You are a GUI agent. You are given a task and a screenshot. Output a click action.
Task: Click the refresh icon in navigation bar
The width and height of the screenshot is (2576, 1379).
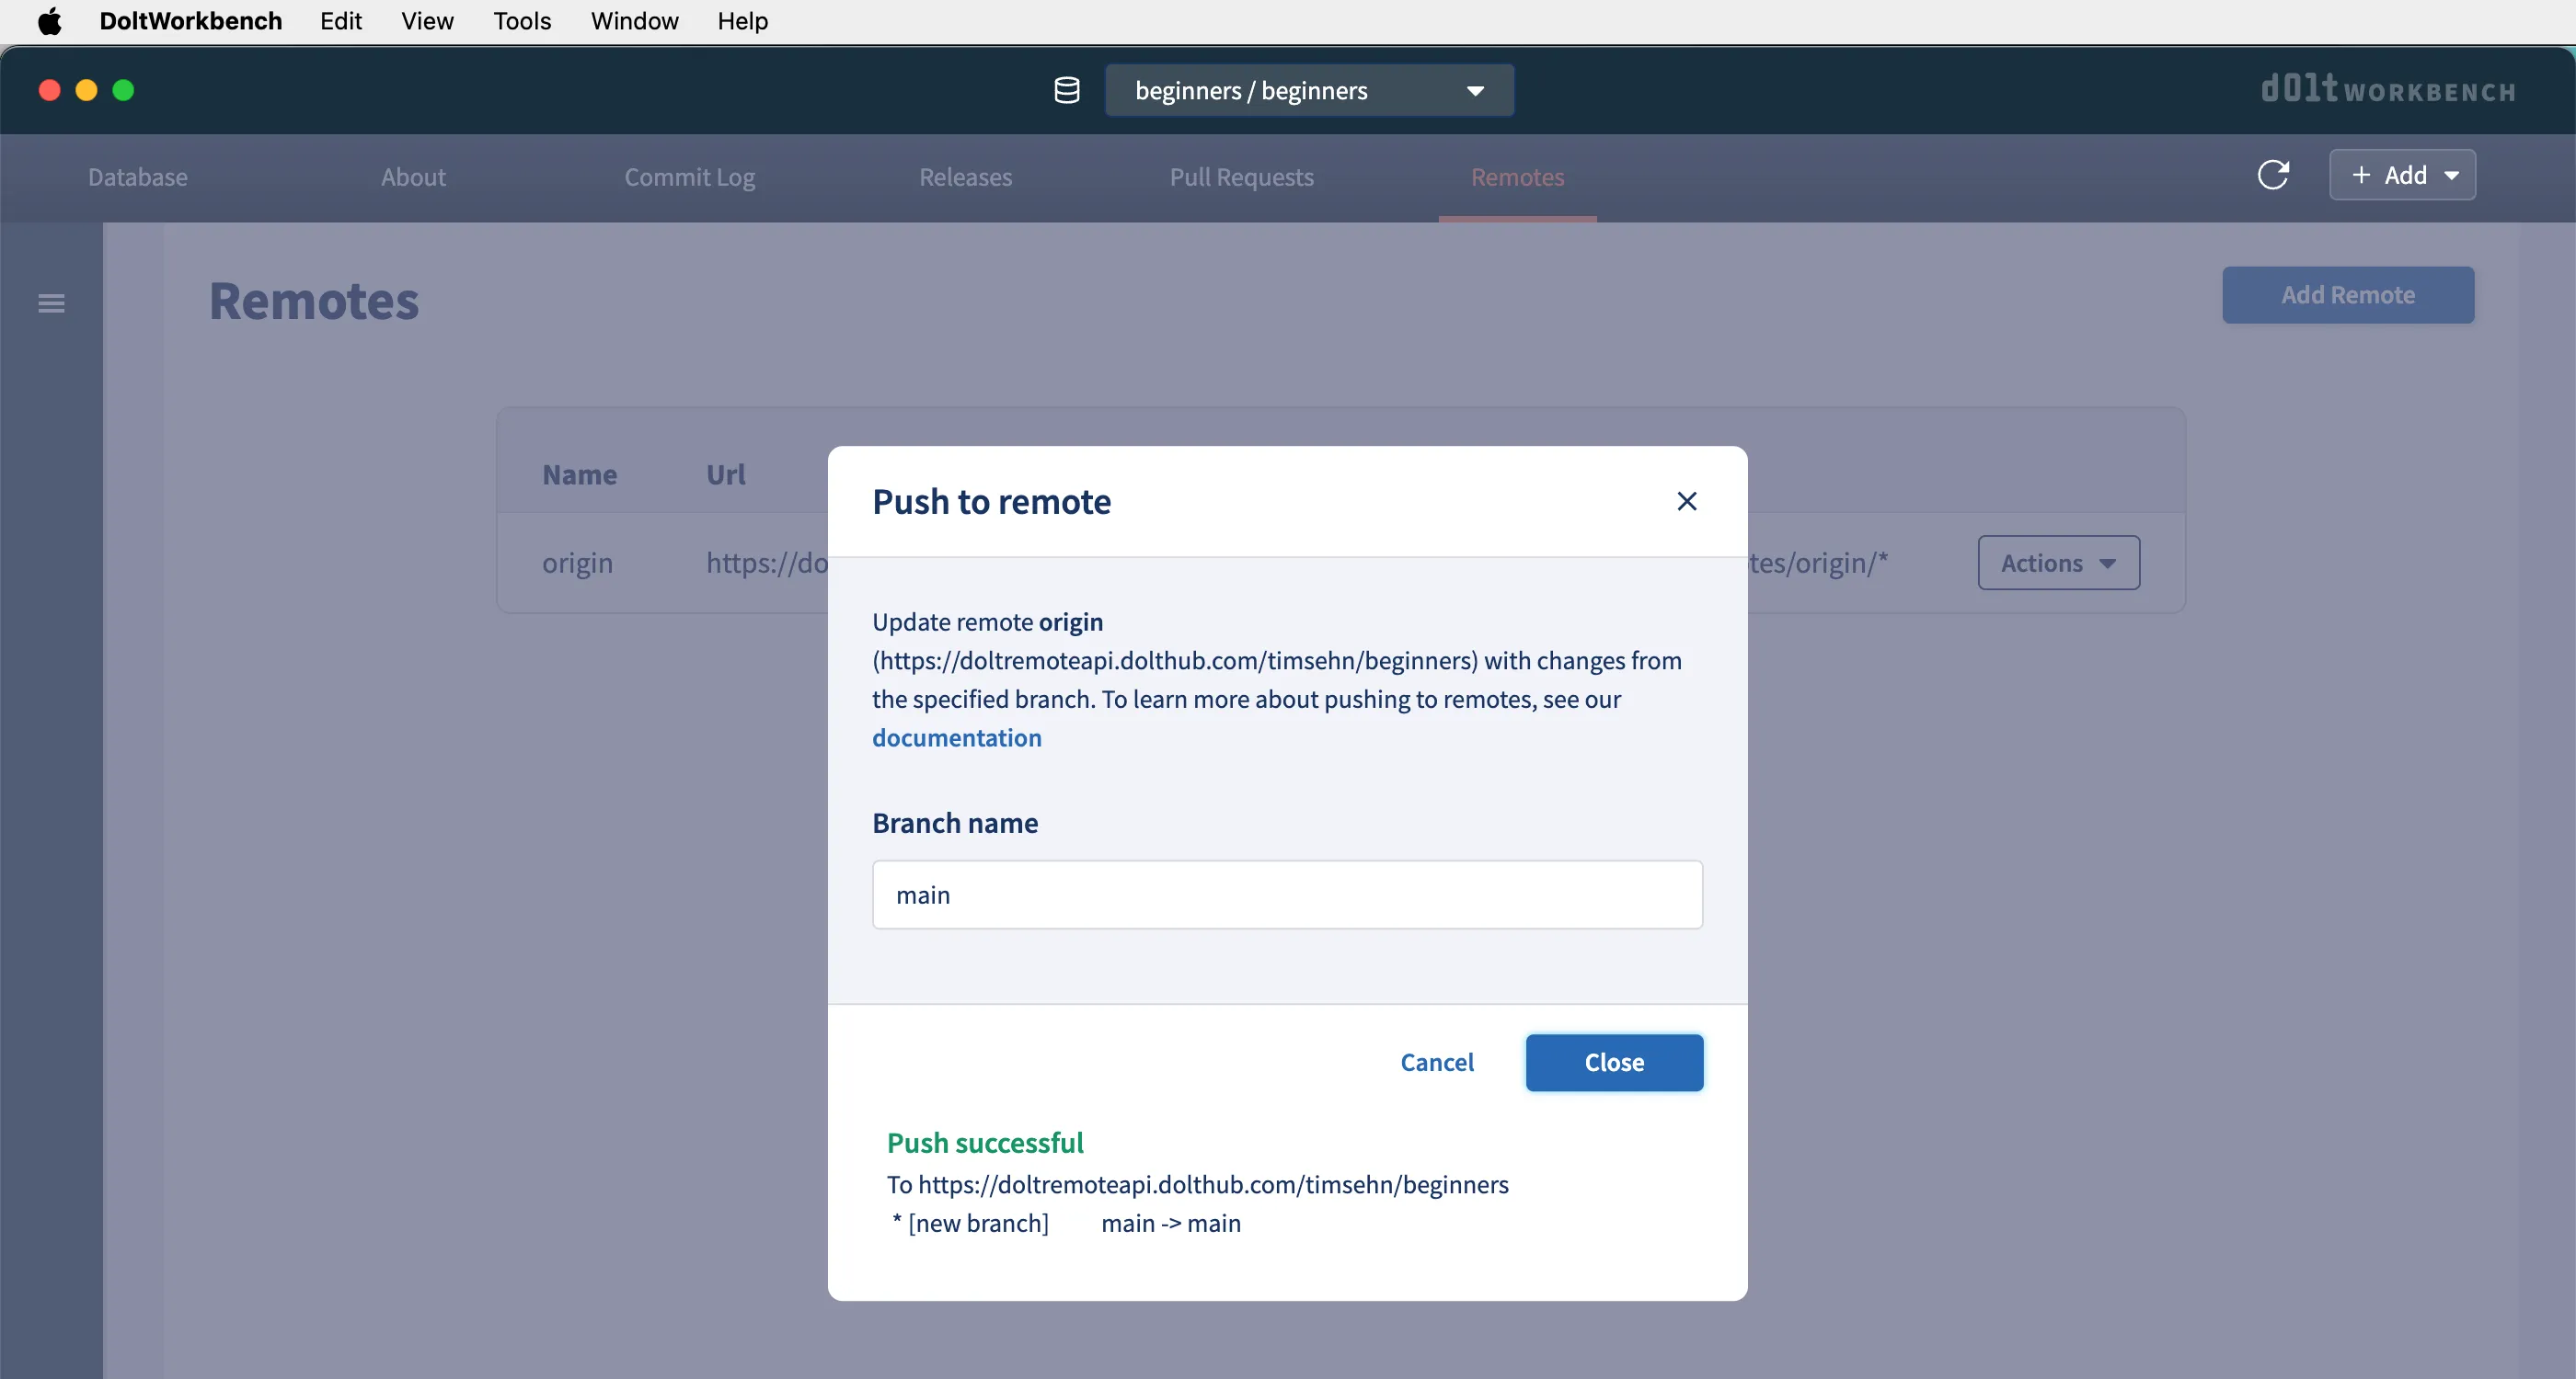pos(2273,175)
